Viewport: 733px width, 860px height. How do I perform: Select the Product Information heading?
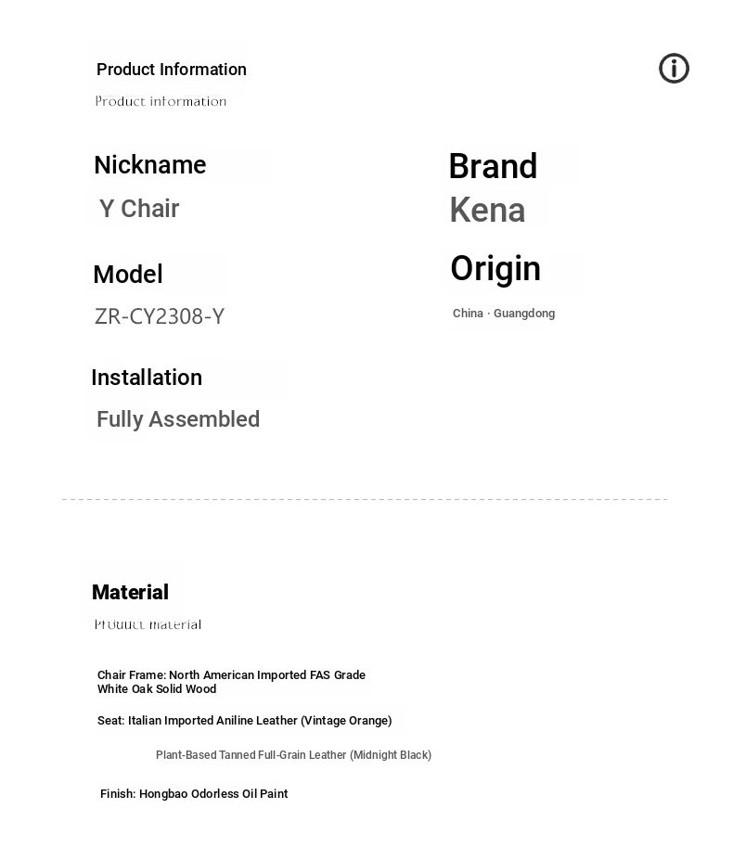(x=171, y=70)
